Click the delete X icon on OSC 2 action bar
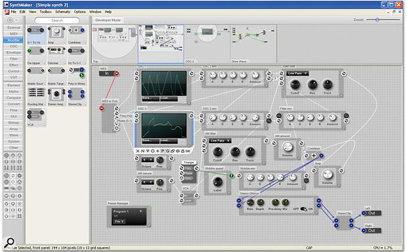 [x=138, y=151]
